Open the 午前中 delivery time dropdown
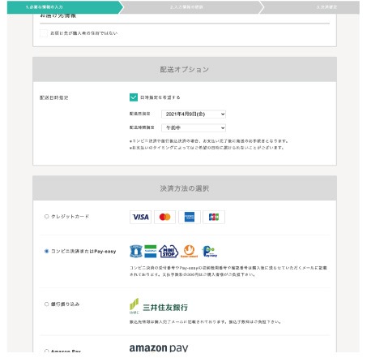This screenshot has width=367, height=358. coord(194,127)
